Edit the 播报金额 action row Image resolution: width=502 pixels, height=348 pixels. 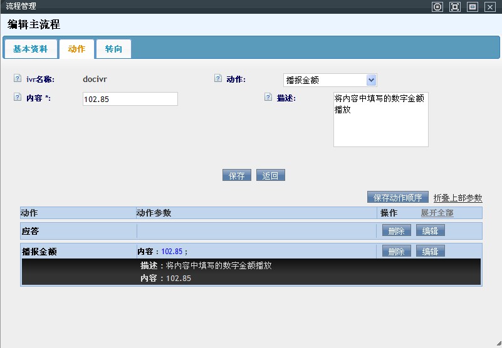point(430,252)
